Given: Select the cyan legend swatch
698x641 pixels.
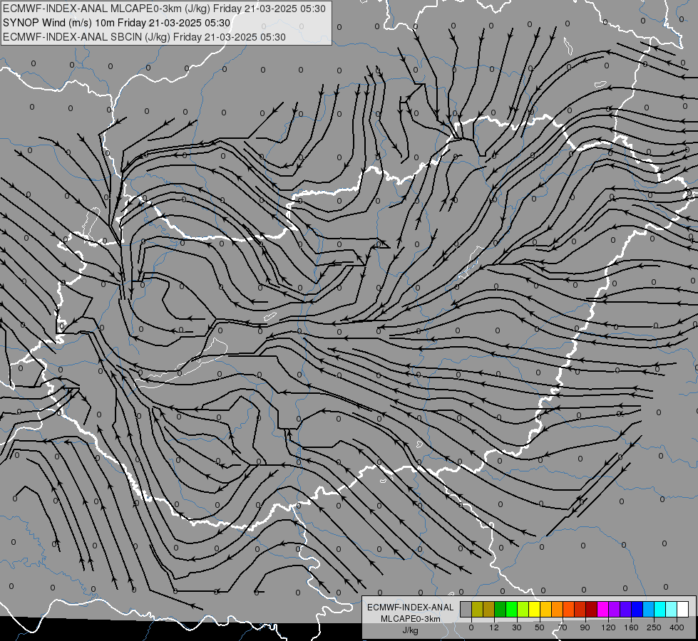Looking at the screenshot, I should click(659, 609).
